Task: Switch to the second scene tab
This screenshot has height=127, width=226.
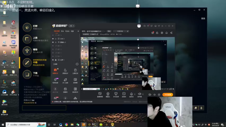Action: pyautogui.click(x=62, y=31)
